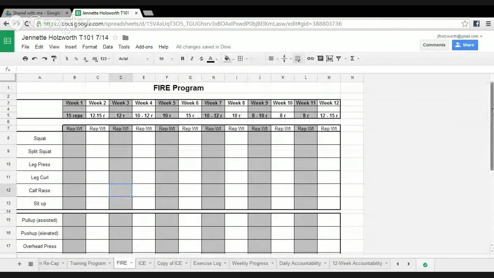Open the all sheets list icon
Image resolution: width=494 pixels, height=278 pixels.
point(30,264)
